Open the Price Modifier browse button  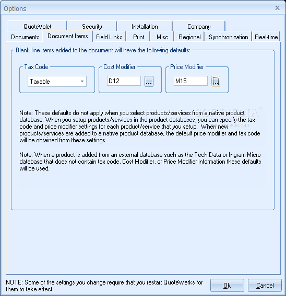(216, 82)
